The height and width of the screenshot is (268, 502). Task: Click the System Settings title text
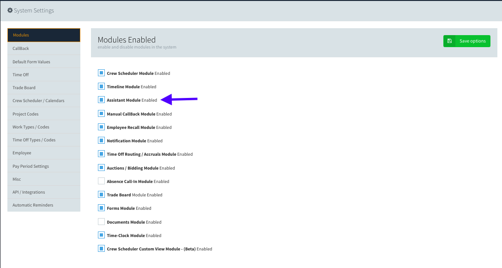(34, 11)
